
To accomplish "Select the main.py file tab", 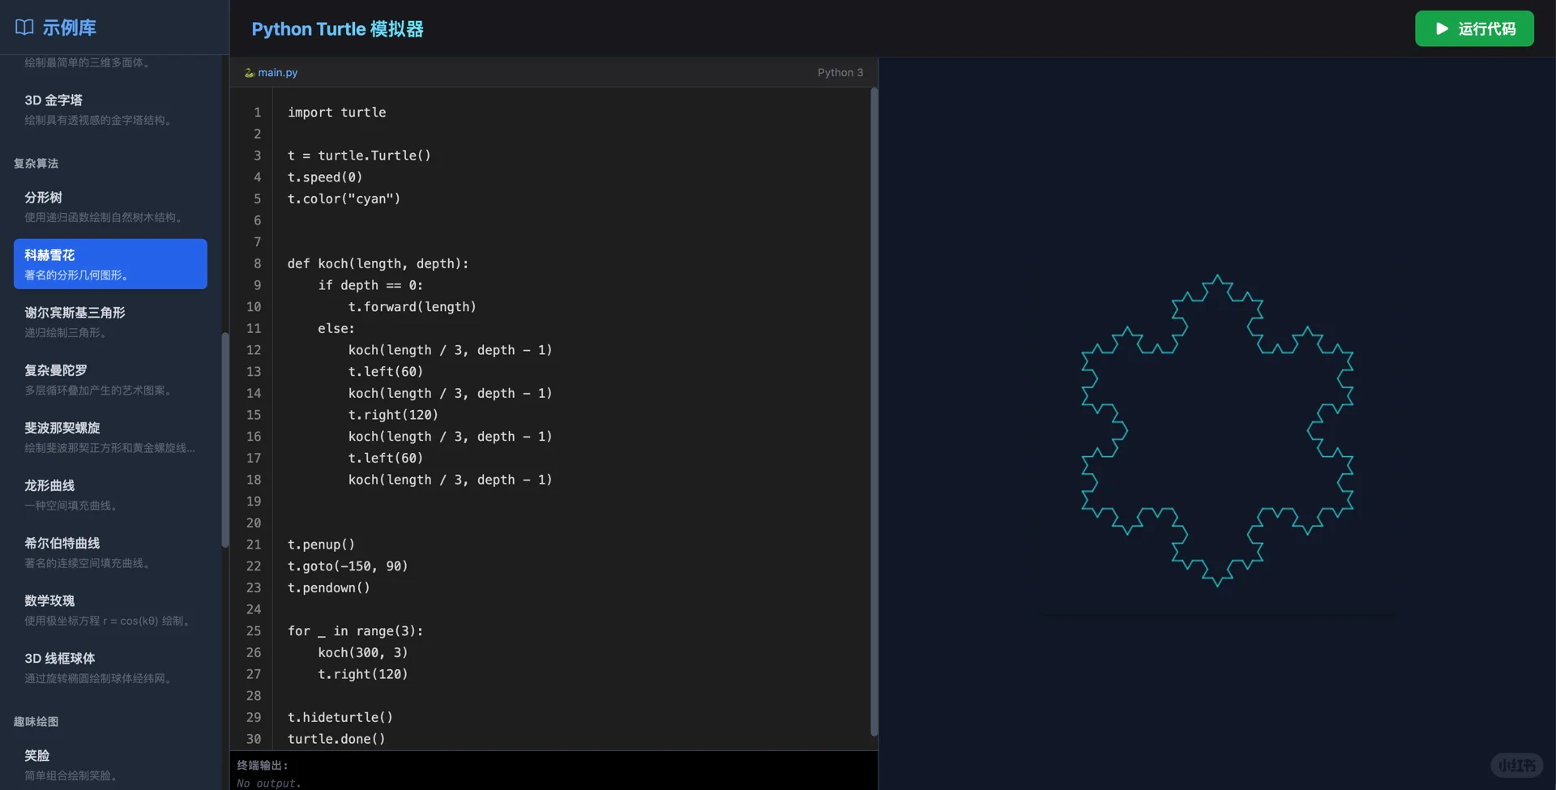I will point(277,72).
